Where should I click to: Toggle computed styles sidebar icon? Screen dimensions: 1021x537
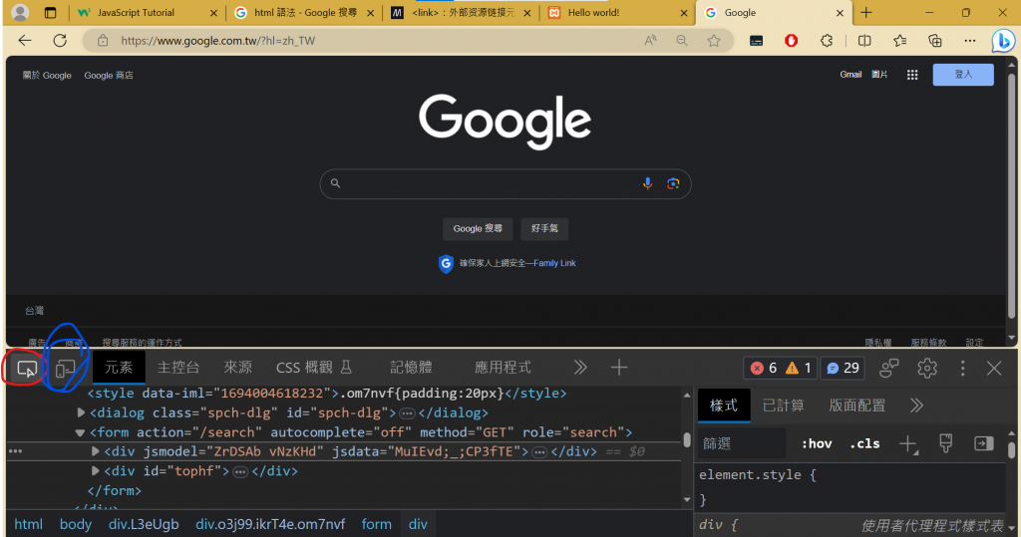point(983,443)
